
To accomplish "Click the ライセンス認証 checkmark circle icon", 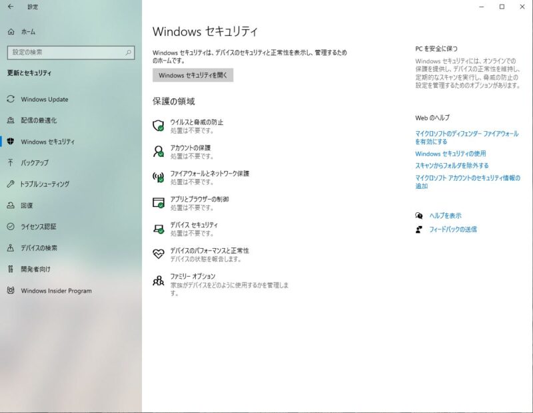I will pos(11,226).
